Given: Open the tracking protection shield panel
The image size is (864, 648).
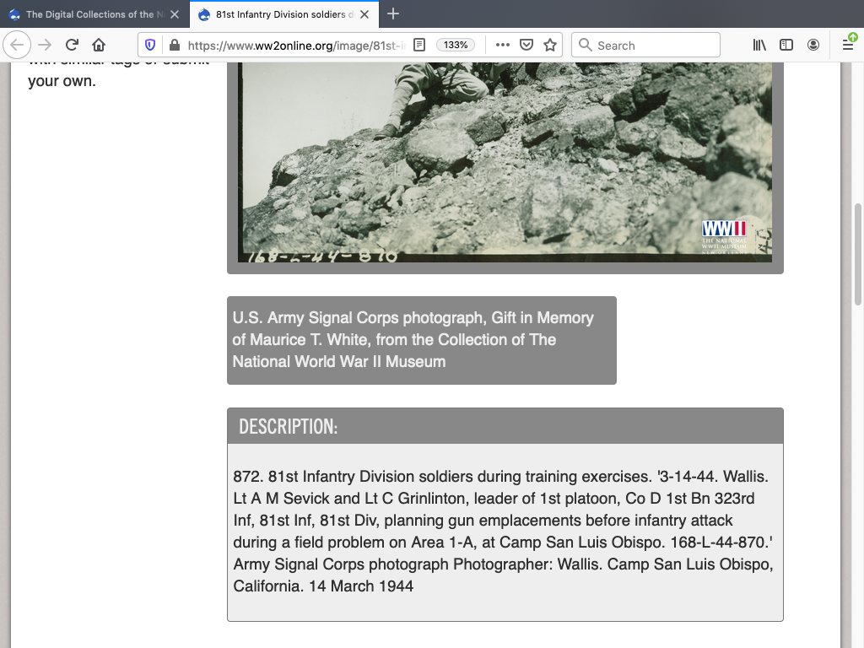Looking at the screenshot, I should click(150, 46).
